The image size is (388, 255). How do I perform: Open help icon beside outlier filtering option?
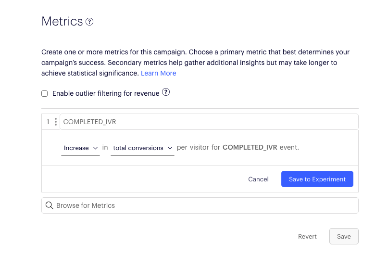point(166,92)
